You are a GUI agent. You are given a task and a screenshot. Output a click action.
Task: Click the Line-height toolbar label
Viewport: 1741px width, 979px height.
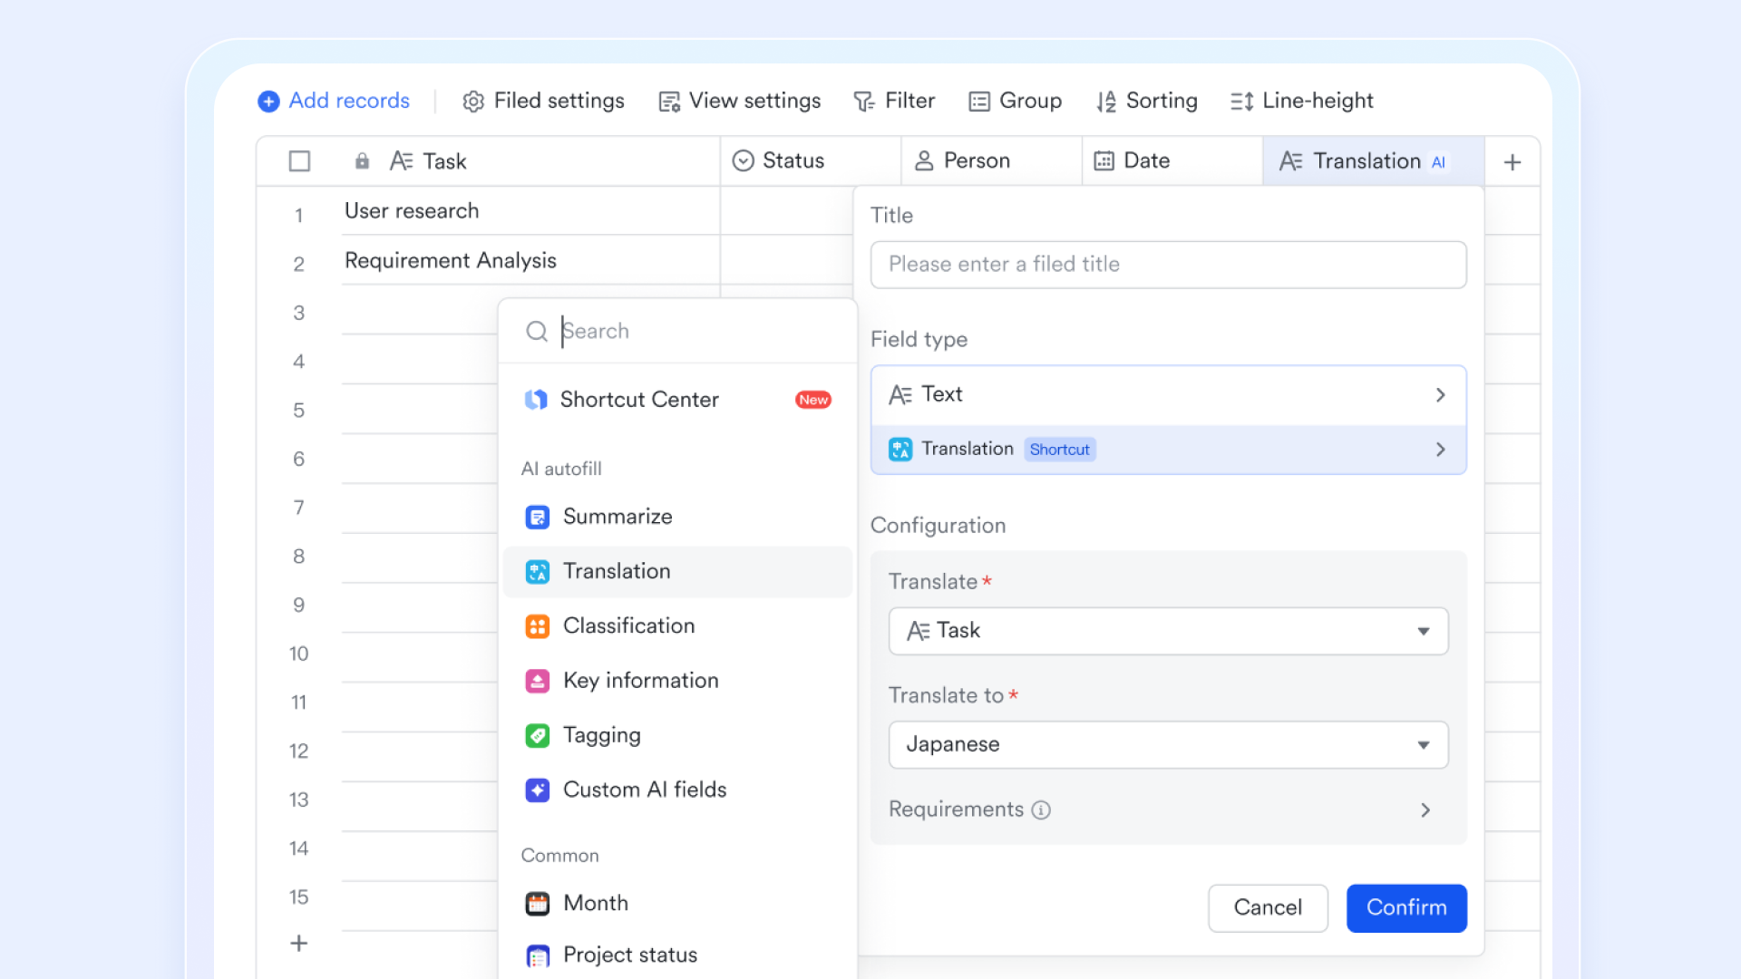(x=1318, y=102)
